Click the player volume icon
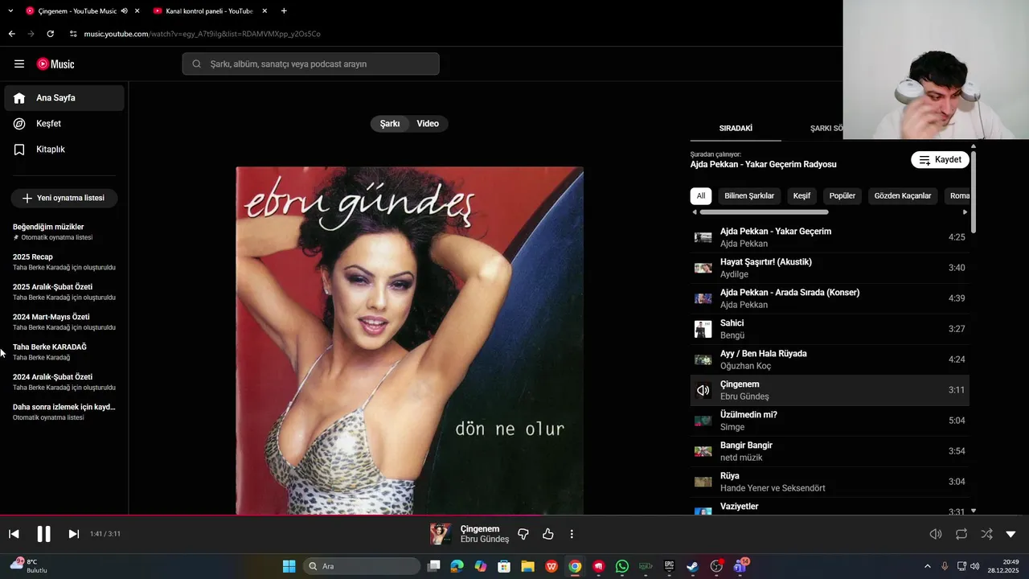The width and height of the screenshot is (1029, 579). 936,534
